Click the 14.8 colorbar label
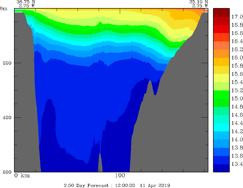Screen dimensions: 243x188 click(237, 107)
